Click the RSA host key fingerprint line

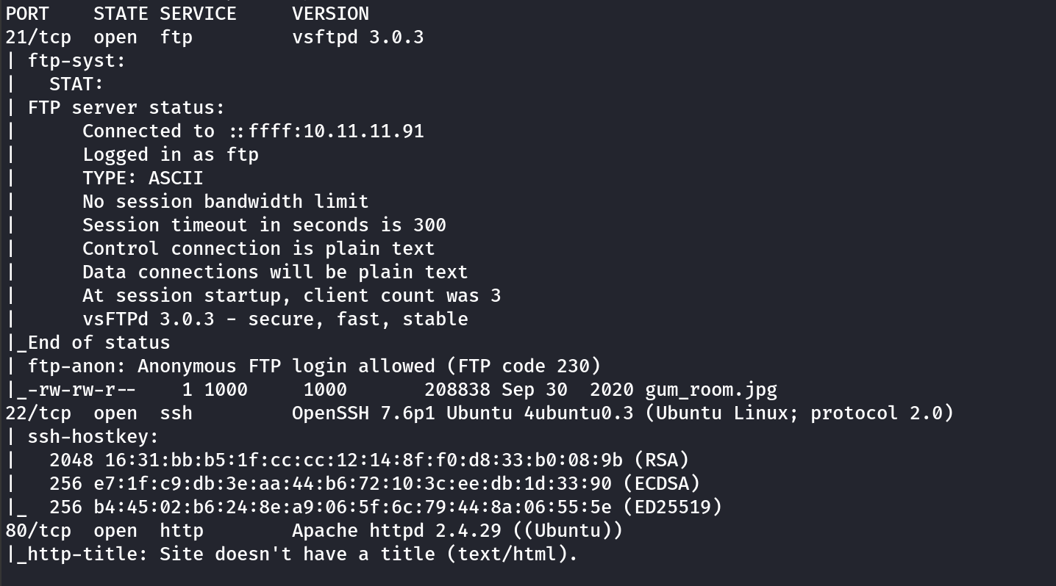click(368, 460)
